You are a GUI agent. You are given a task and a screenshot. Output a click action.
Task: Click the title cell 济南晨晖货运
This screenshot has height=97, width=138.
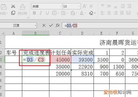pos(119,43)
